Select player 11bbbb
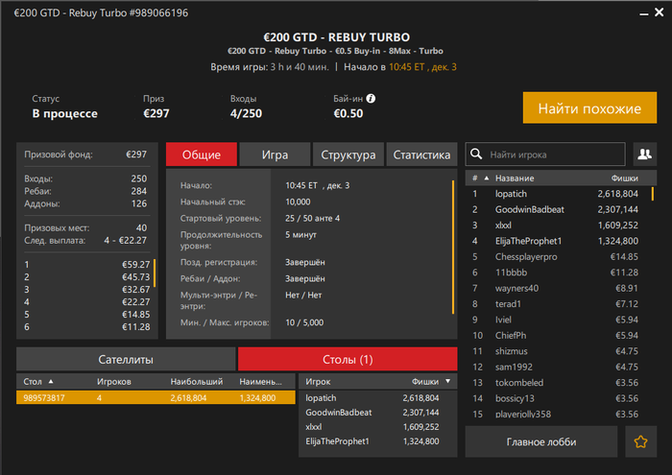The image size is (672, 475). tap(559, 273)
